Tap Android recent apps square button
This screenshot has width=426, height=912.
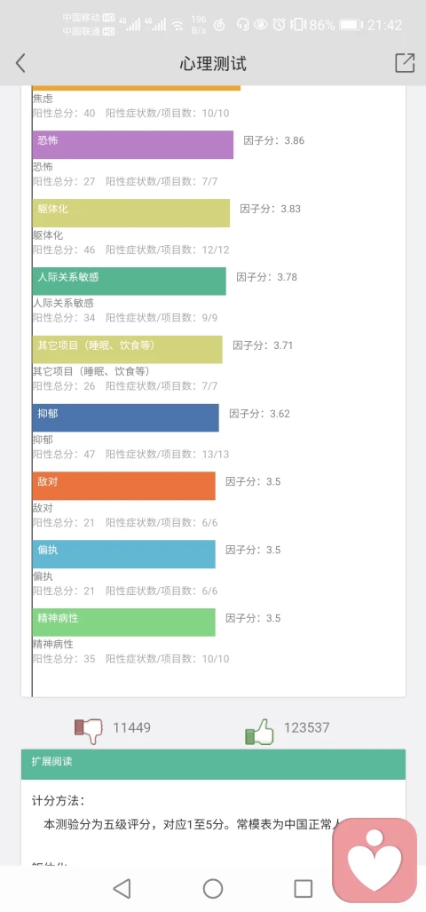(x=304, y=888)
